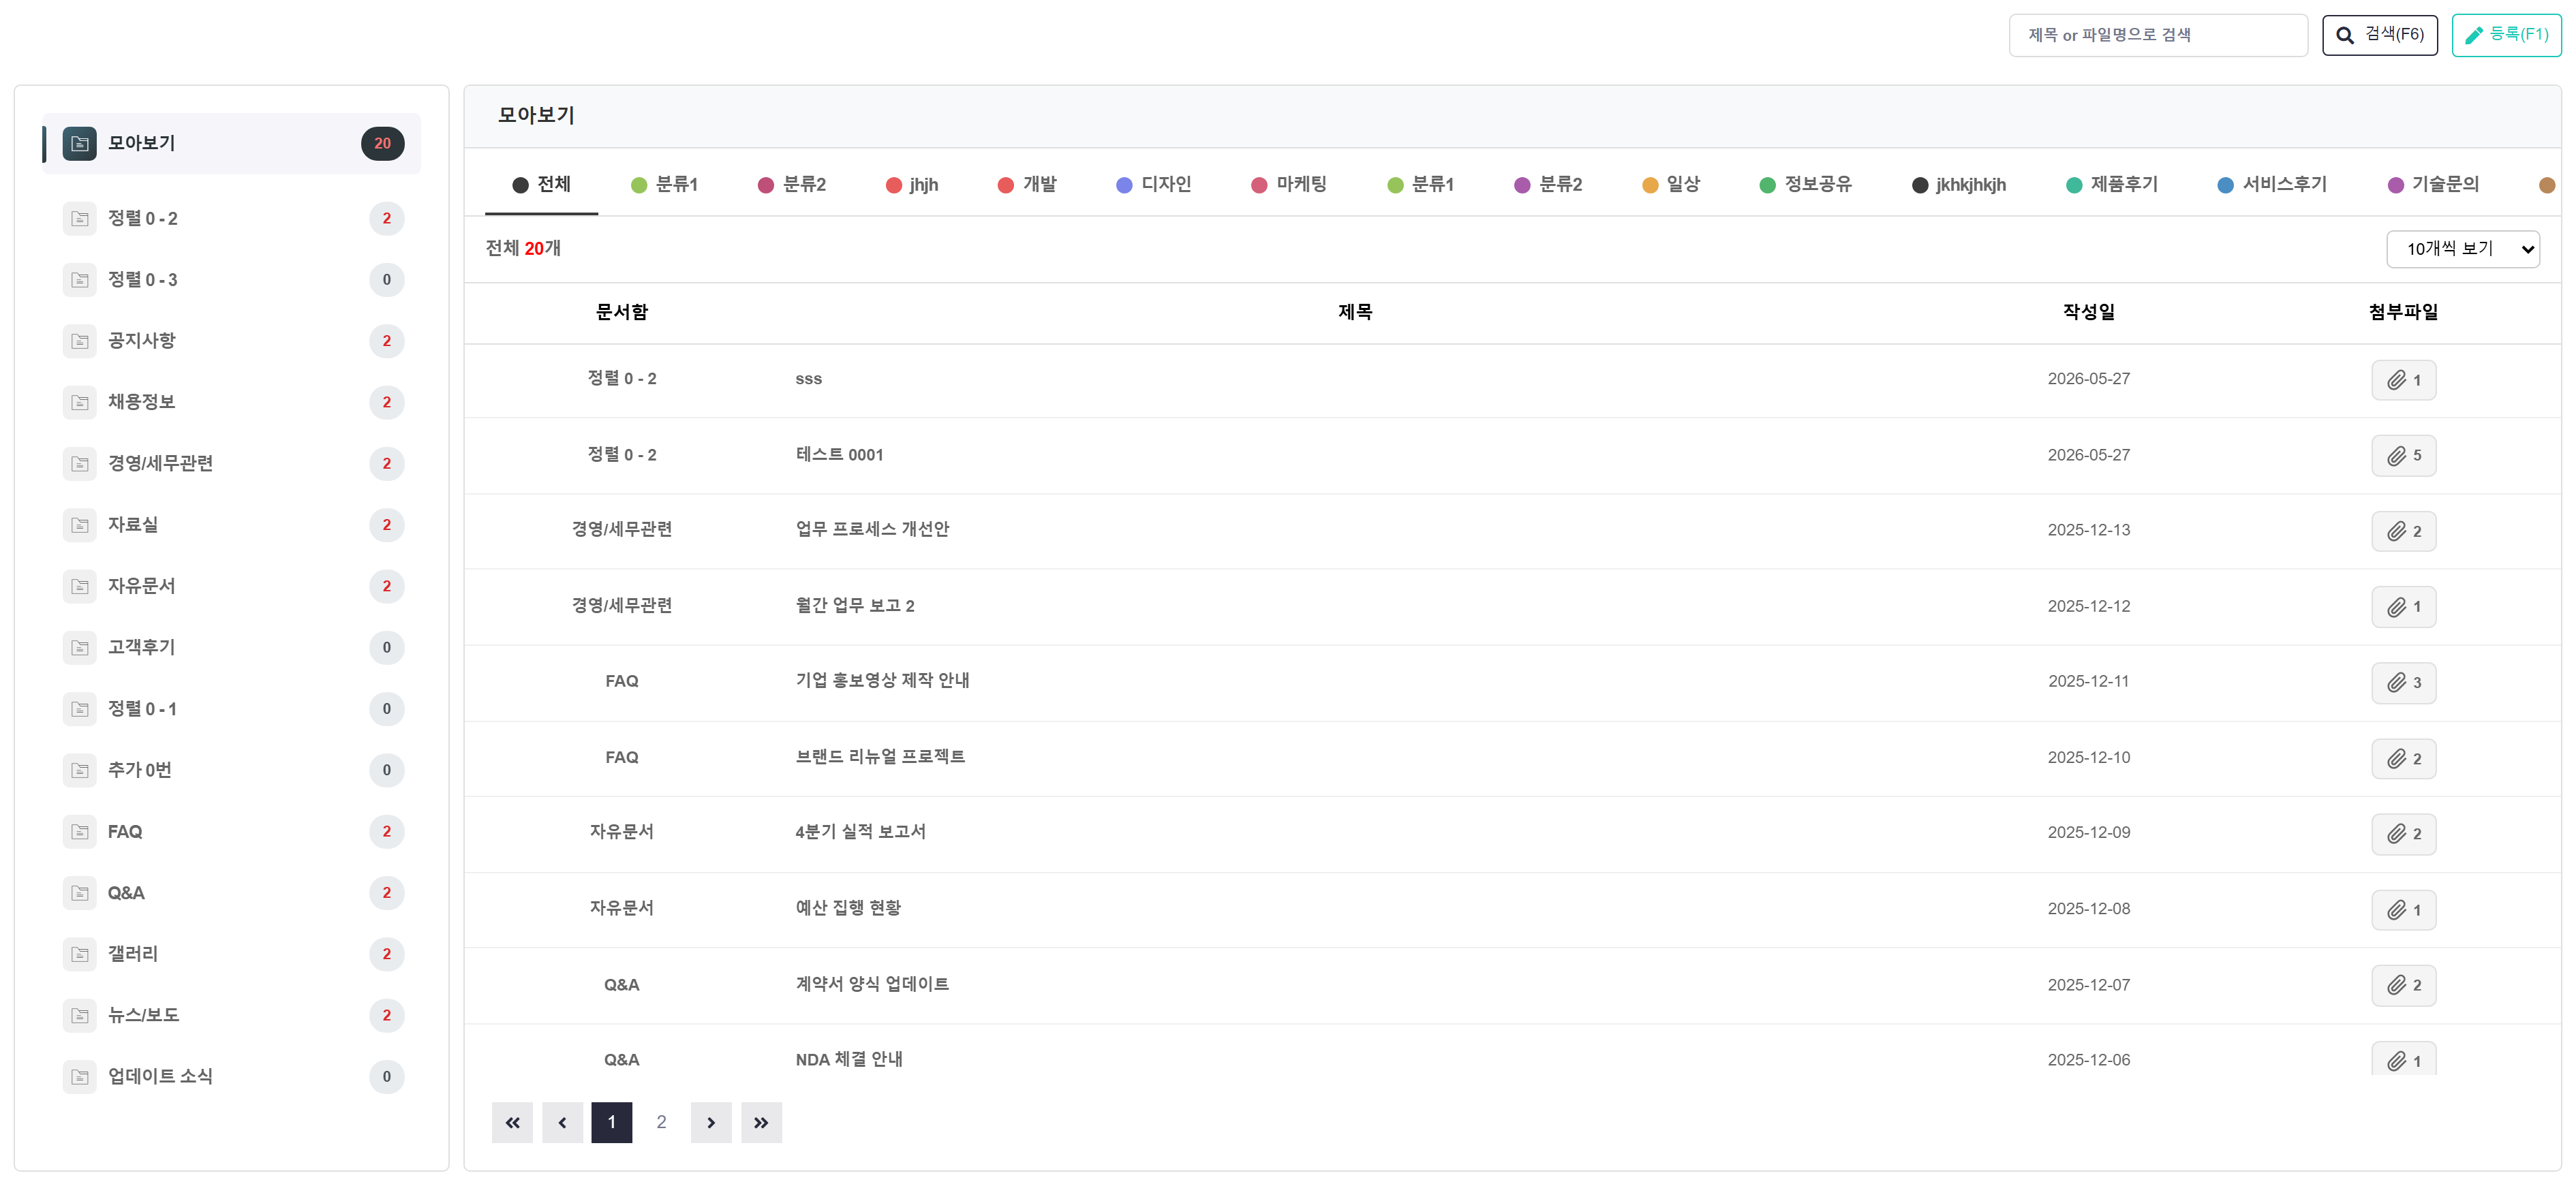Open attachment clip for 브랜드 리뉴얼 프로젝트
This screenshot has width=2576, height=1184.
click(x=2403, y=759)
